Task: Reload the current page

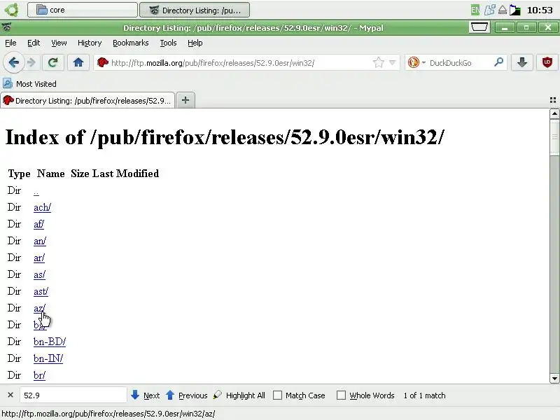Action: (x=53, y=63)
